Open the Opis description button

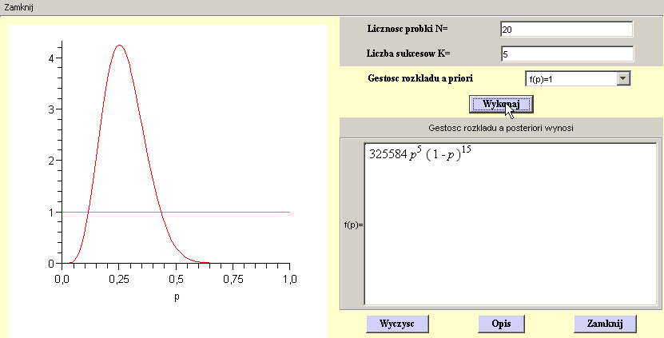[x=501, y=324]
